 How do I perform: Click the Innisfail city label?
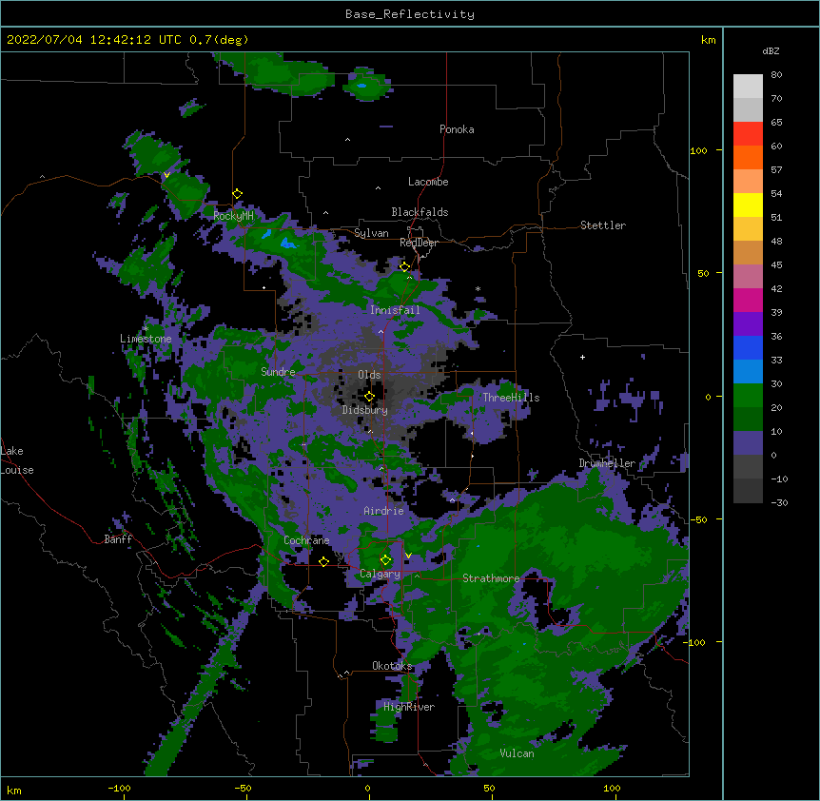click(x=395, y=310)
